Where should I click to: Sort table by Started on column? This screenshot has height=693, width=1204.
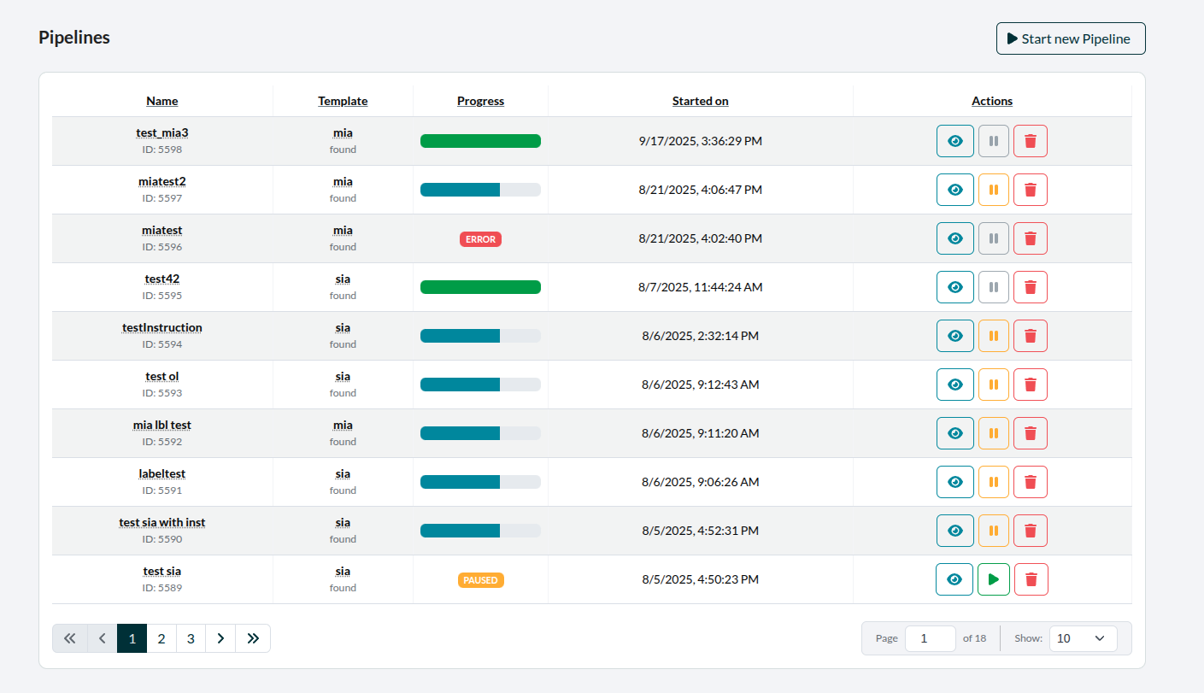click(700, 101)
